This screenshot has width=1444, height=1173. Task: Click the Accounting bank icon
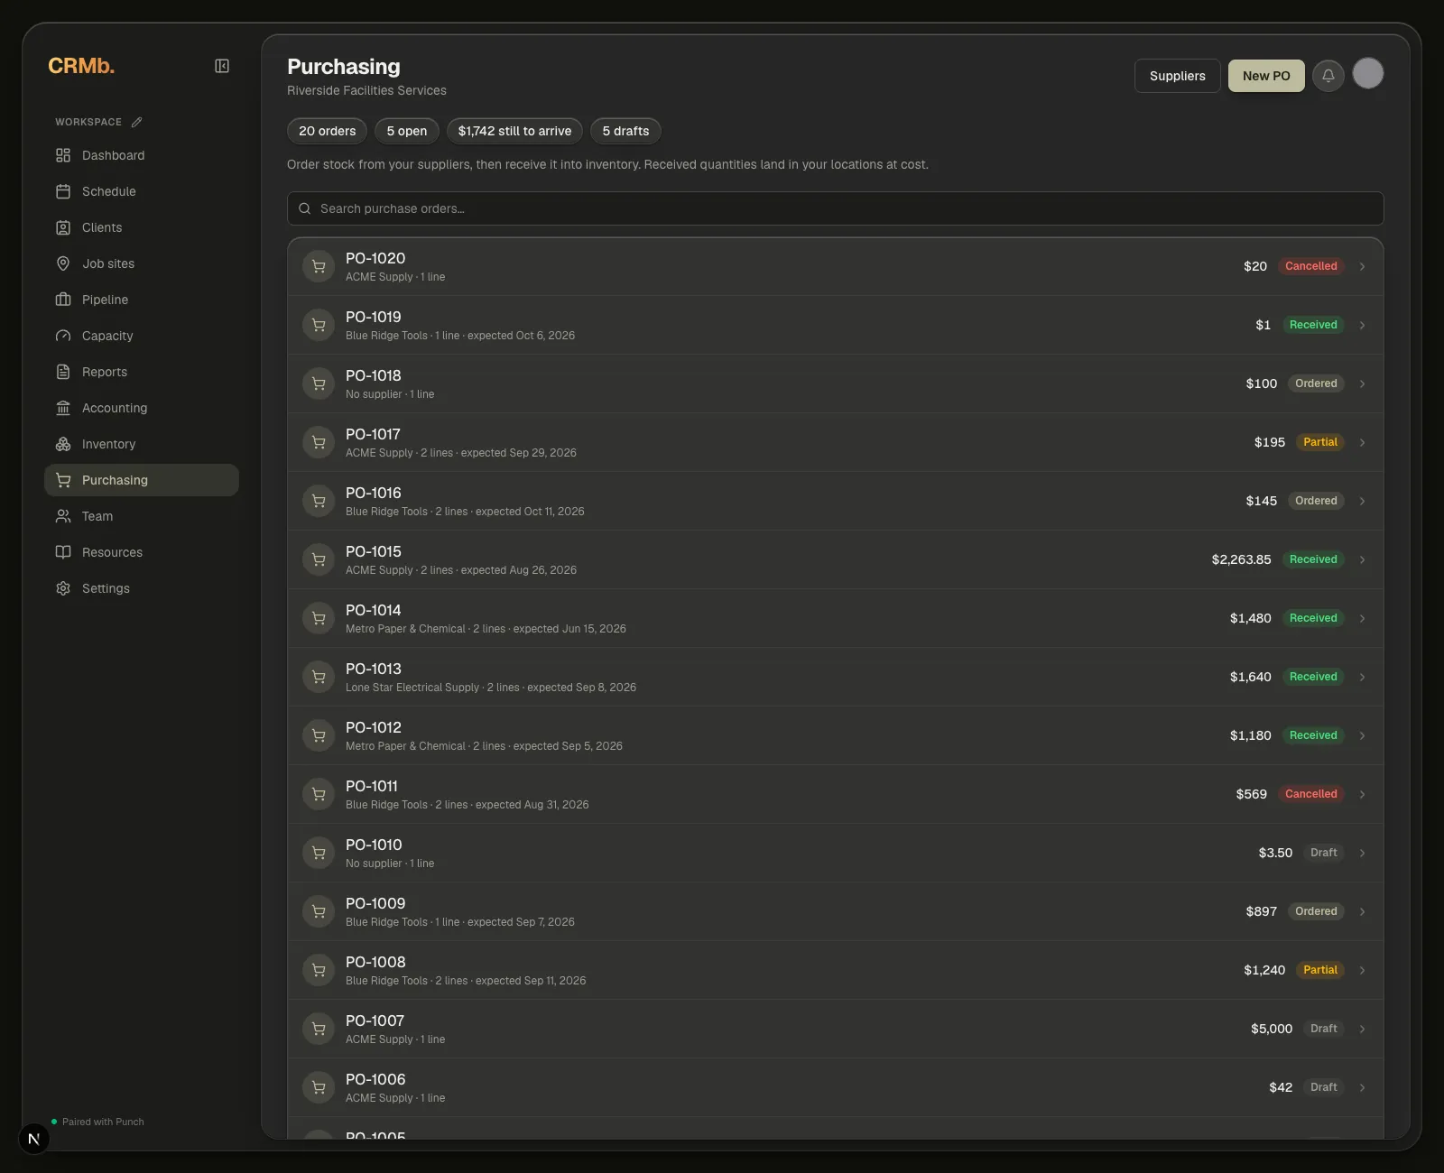pyautogui.click(x=63, y=408)
